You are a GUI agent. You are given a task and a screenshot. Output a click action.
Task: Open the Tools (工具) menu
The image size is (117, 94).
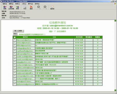(x=24, y=4)
